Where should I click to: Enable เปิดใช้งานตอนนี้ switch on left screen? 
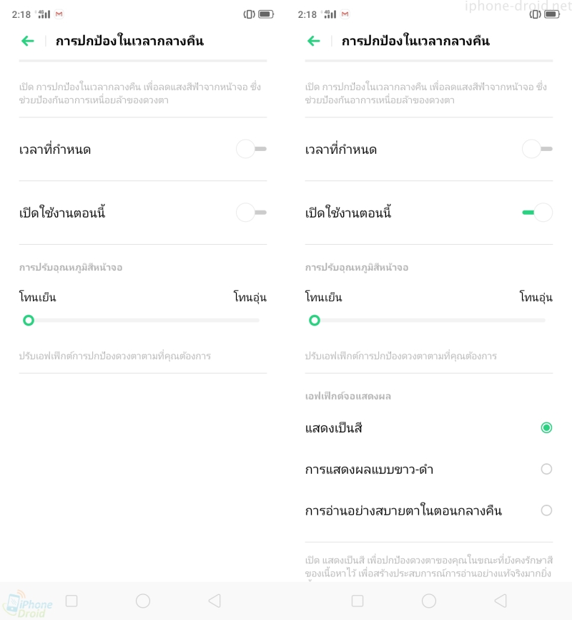coord(251,213)
